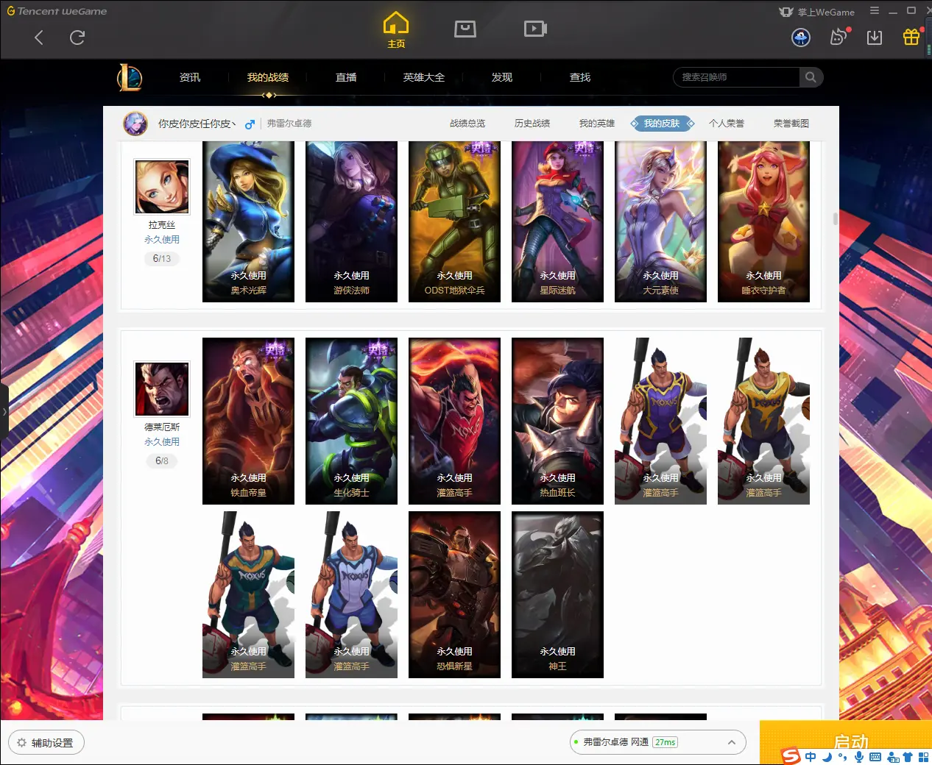Open the yellow gift box icon
The width and height of the screenshot is (932, 765).
tap(911, 37)
